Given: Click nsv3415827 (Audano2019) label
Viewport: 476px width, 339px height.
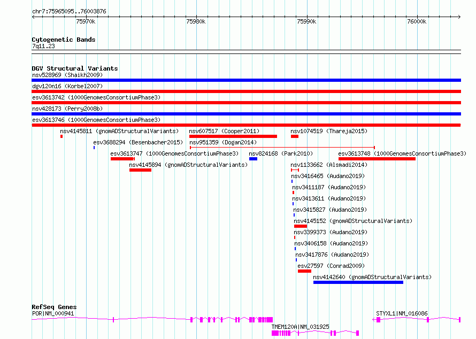Looking at the screenshot, I should point(330,210).
